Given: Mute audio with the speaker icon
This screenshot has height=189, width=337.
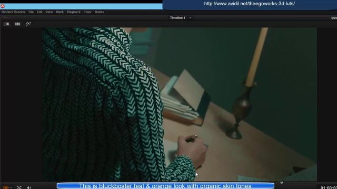Looking at the screenshot, I should pyautogui.click(x=29, y=187).
